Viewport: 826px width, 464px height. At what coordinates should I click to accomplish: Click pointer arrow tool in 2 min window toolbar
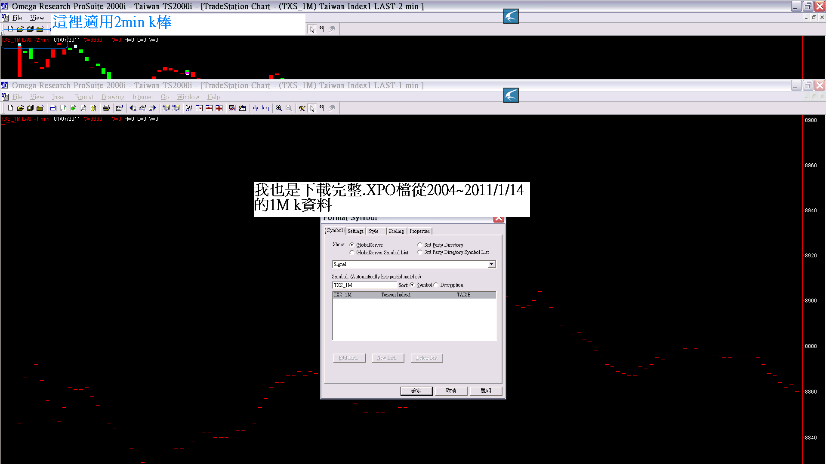tap(312, 29)
